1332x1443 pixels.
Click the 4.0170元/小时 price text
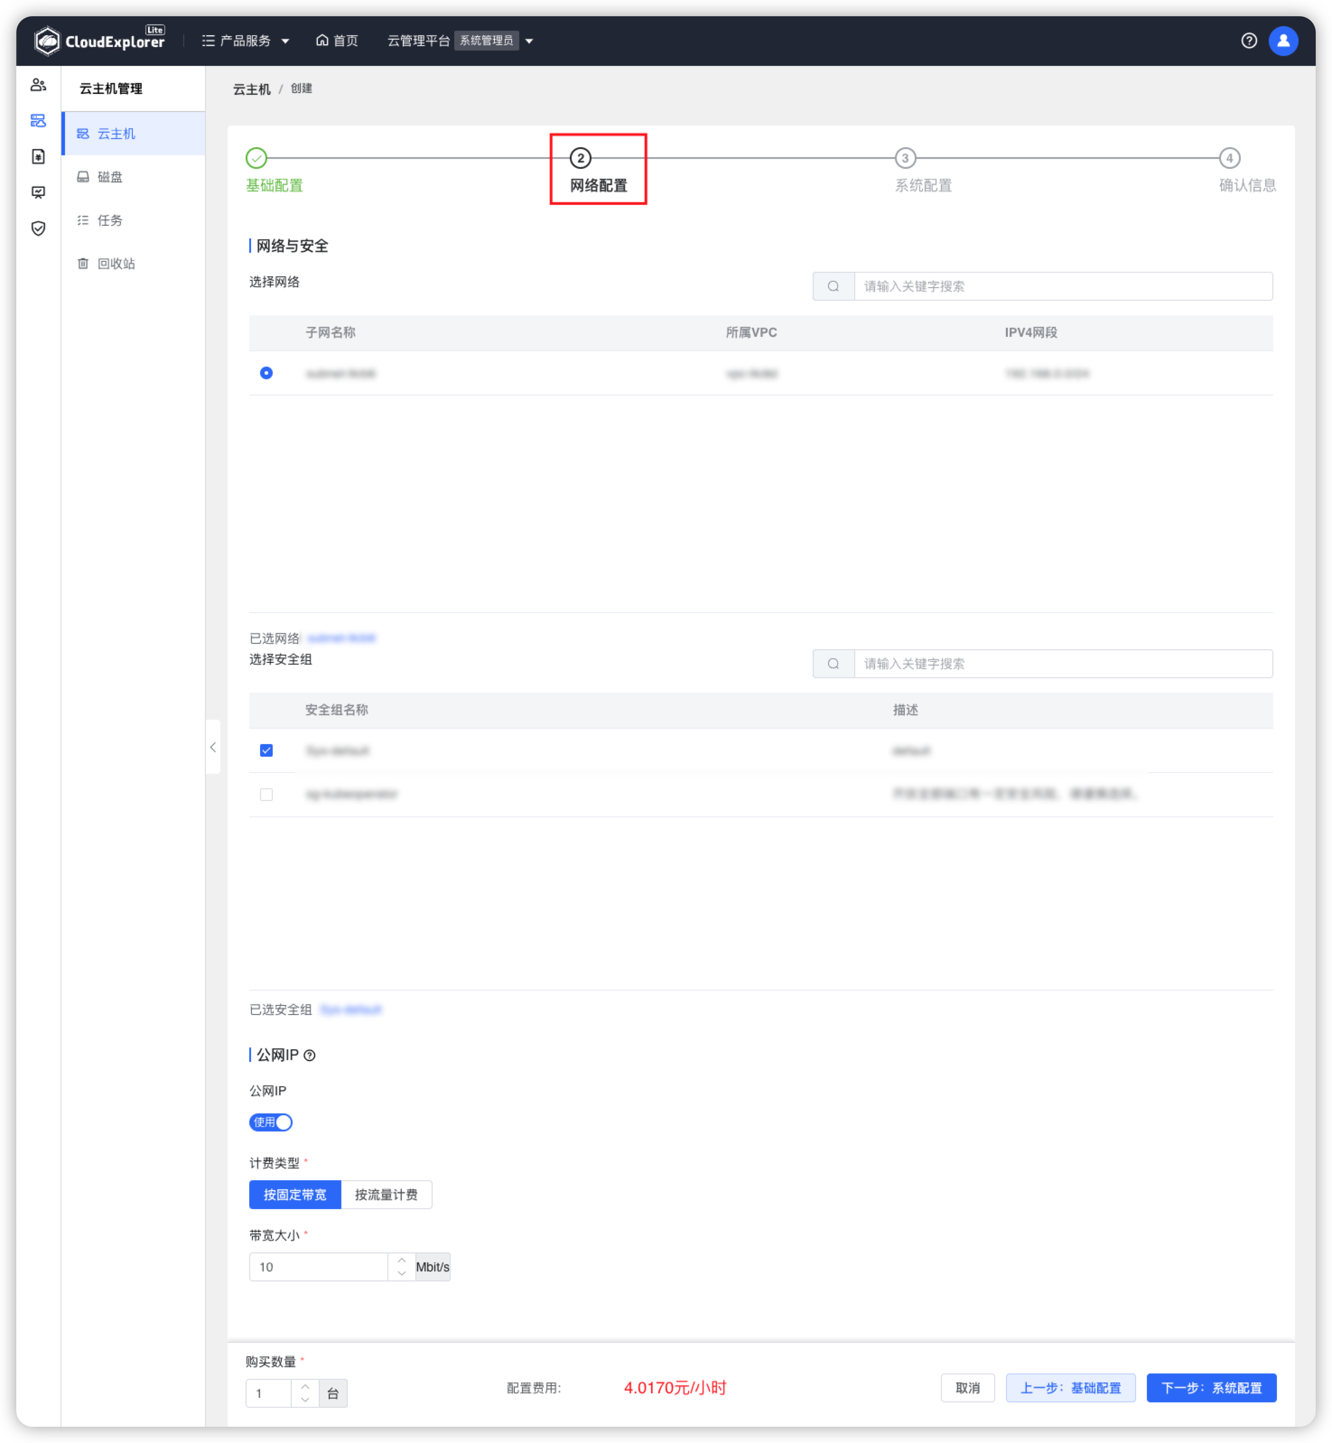pos(675,1387)
